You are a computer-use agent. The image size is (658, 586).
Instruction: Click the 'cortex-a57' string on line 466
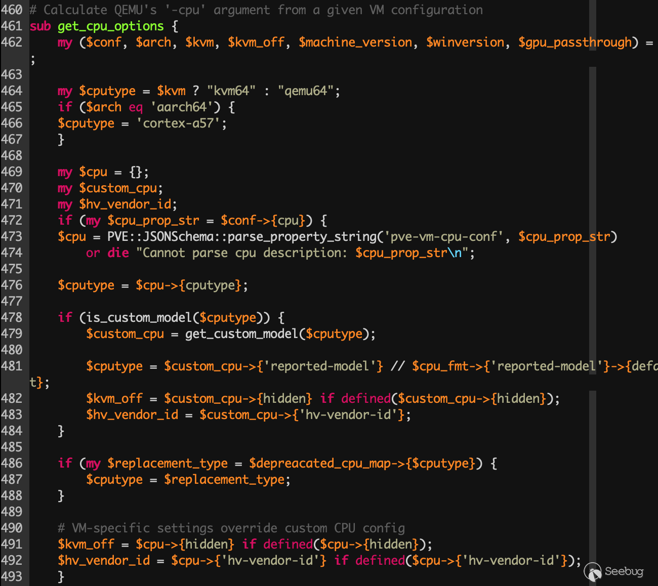[x=179, y=123]
